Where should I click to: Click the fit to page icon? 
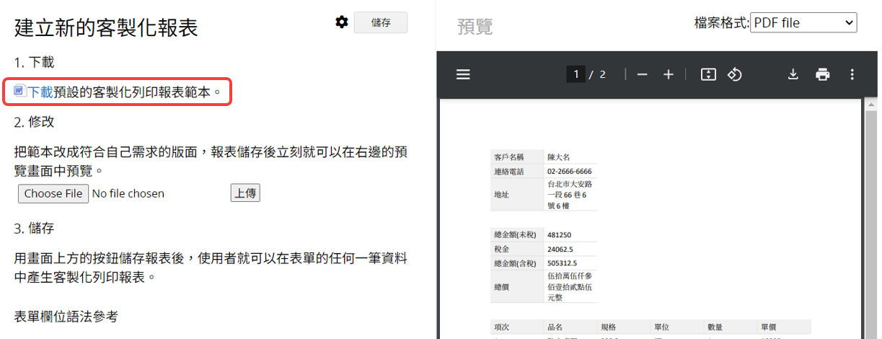(x=708, y=74)
